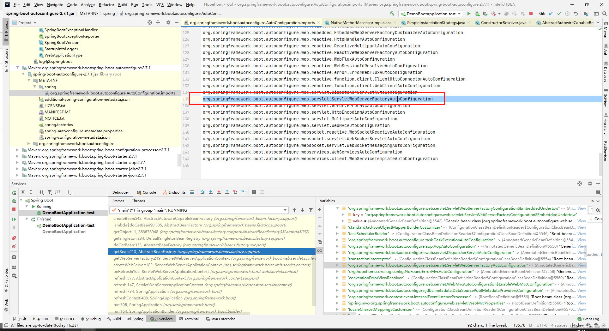Expand the org.springframework.boot.autoconfigure package node
The width and height of the screenshot is (609, 331).
click(x=29, y=144)
